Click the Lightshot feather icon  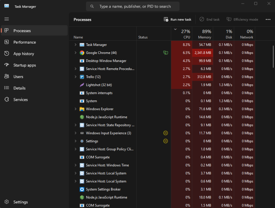click(82, 85)
